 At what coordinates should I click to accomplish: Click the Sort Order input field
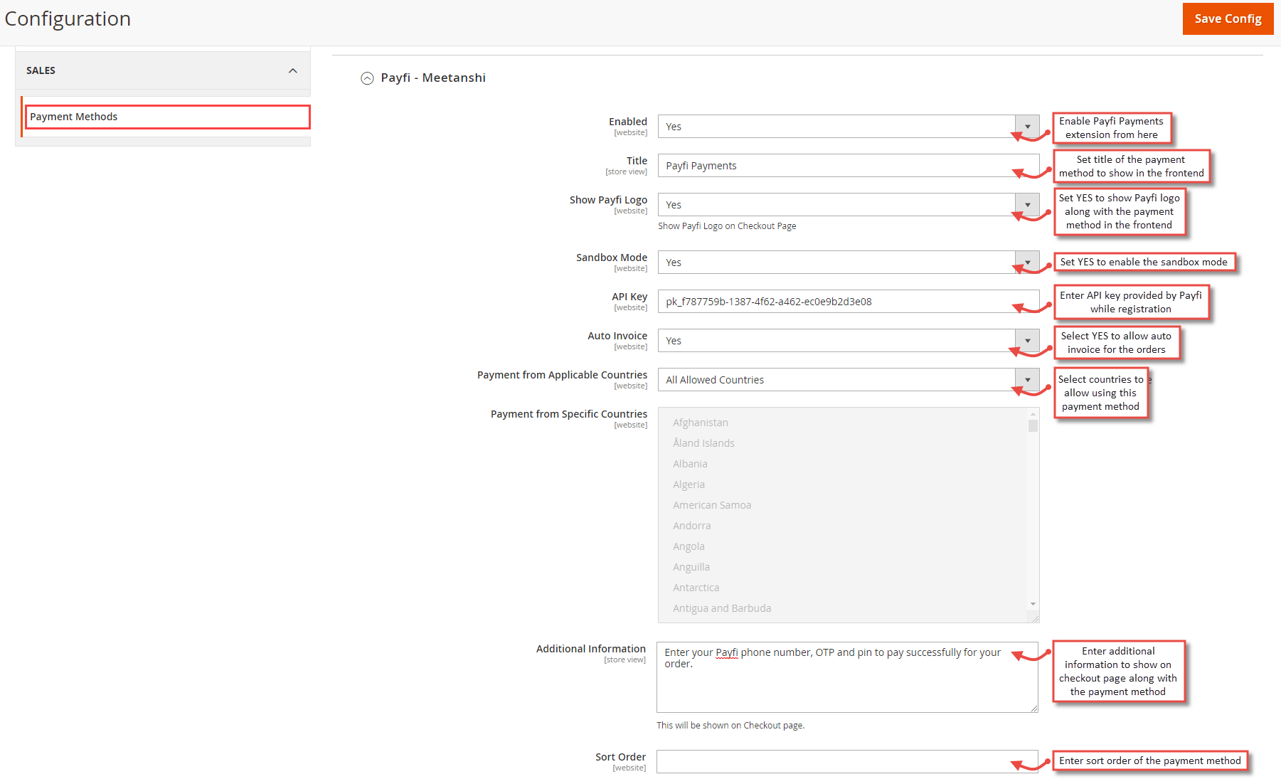click(847, 761)
